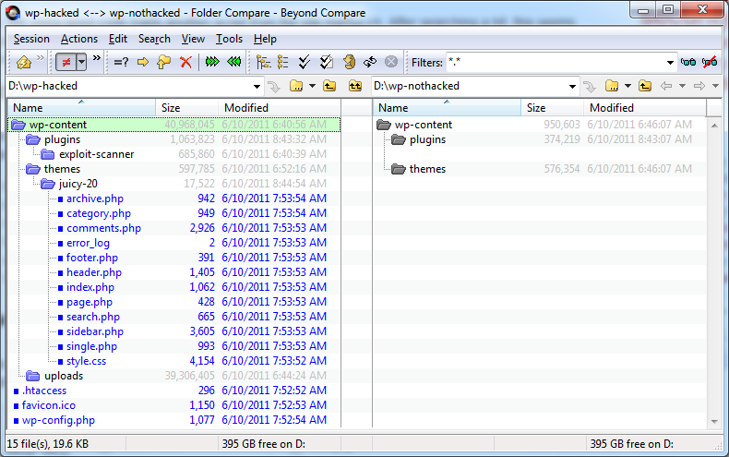Click Up one level both sides icon

point(355,86)
